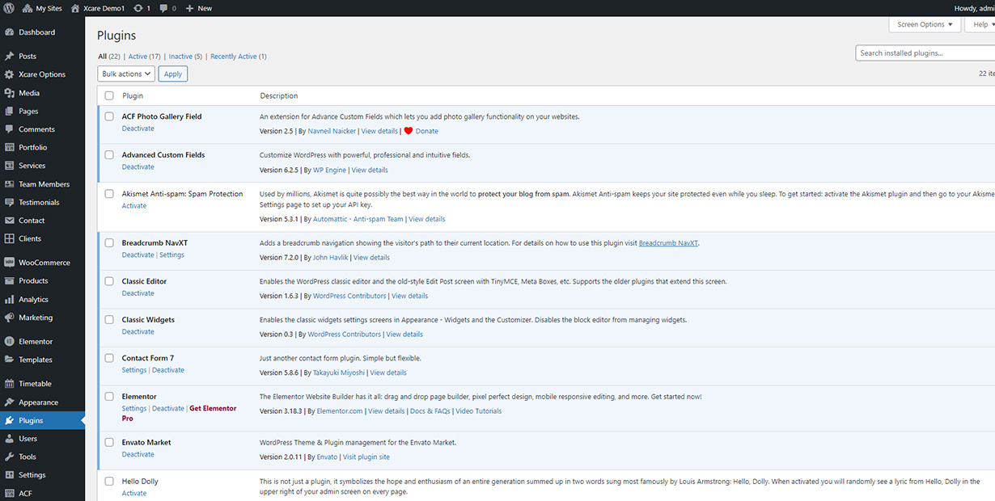This screenshot has width=995, height=501.
Task: Filter plugins by Inactive (5)
Action: tap(185, 57)
